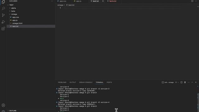Open the PORTS panel tab

(x=109, y=82)
